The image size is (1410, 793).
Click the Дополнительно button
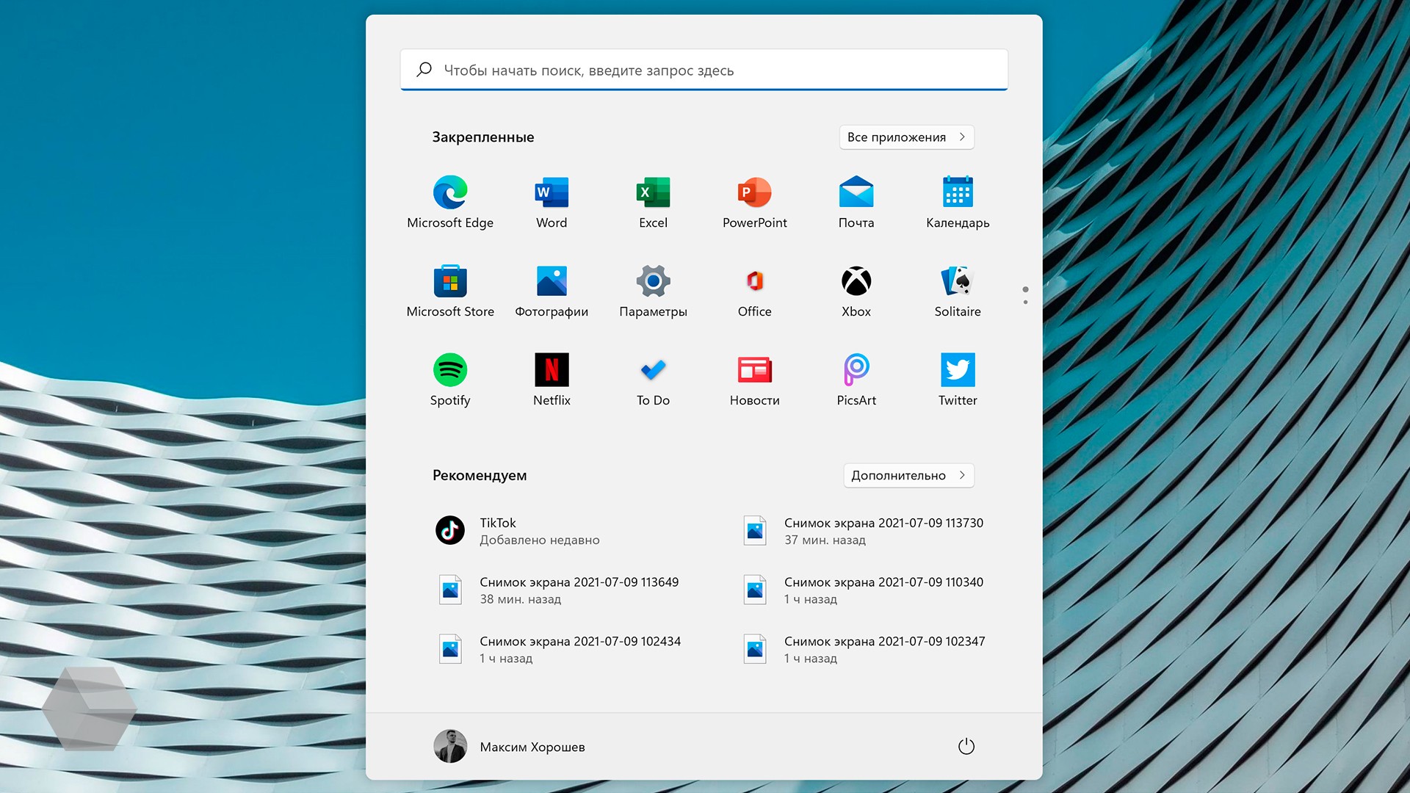pos(908,476)
